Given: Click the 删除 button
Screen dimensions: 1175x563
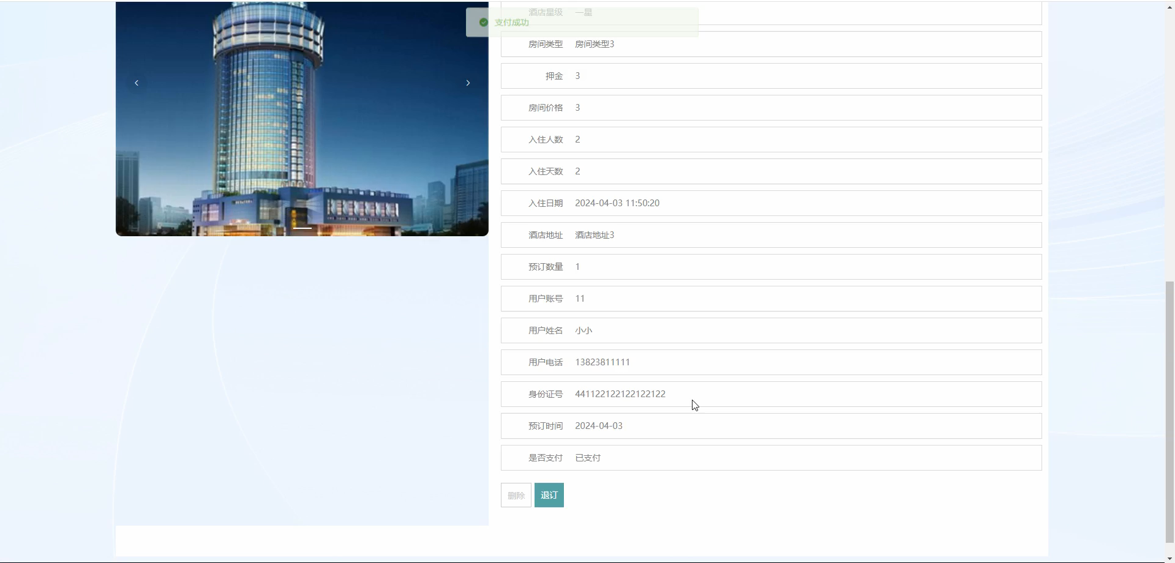Looking at the screenshot, I should pos(516,495).
